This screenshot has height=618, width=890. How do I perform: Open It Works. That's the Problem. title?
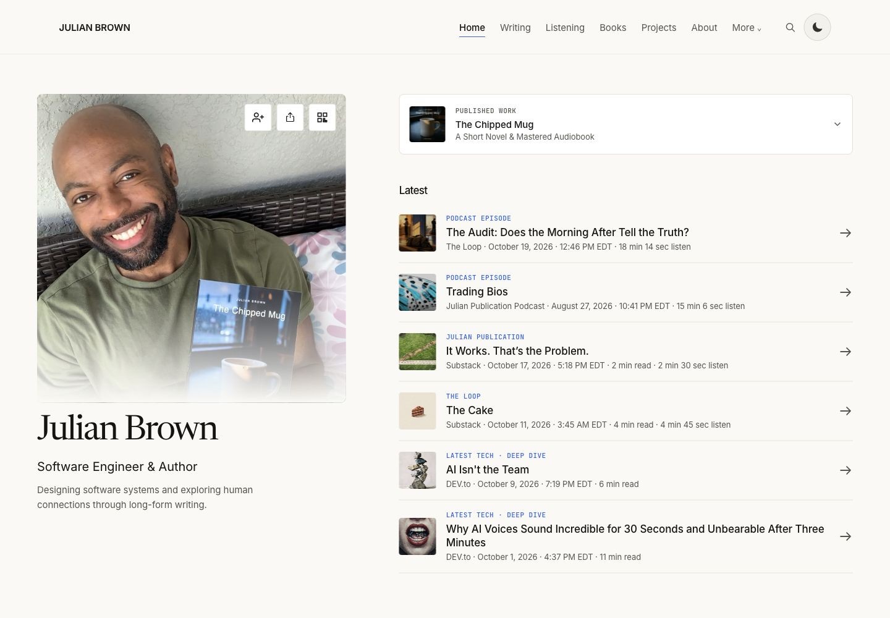(517, 351)
